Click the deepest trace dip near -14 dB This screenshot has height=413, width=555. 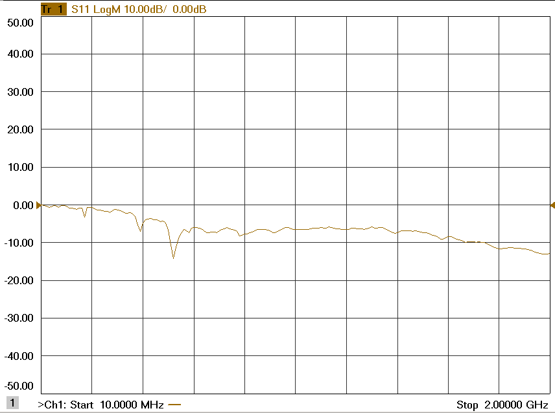click(173, 258)
